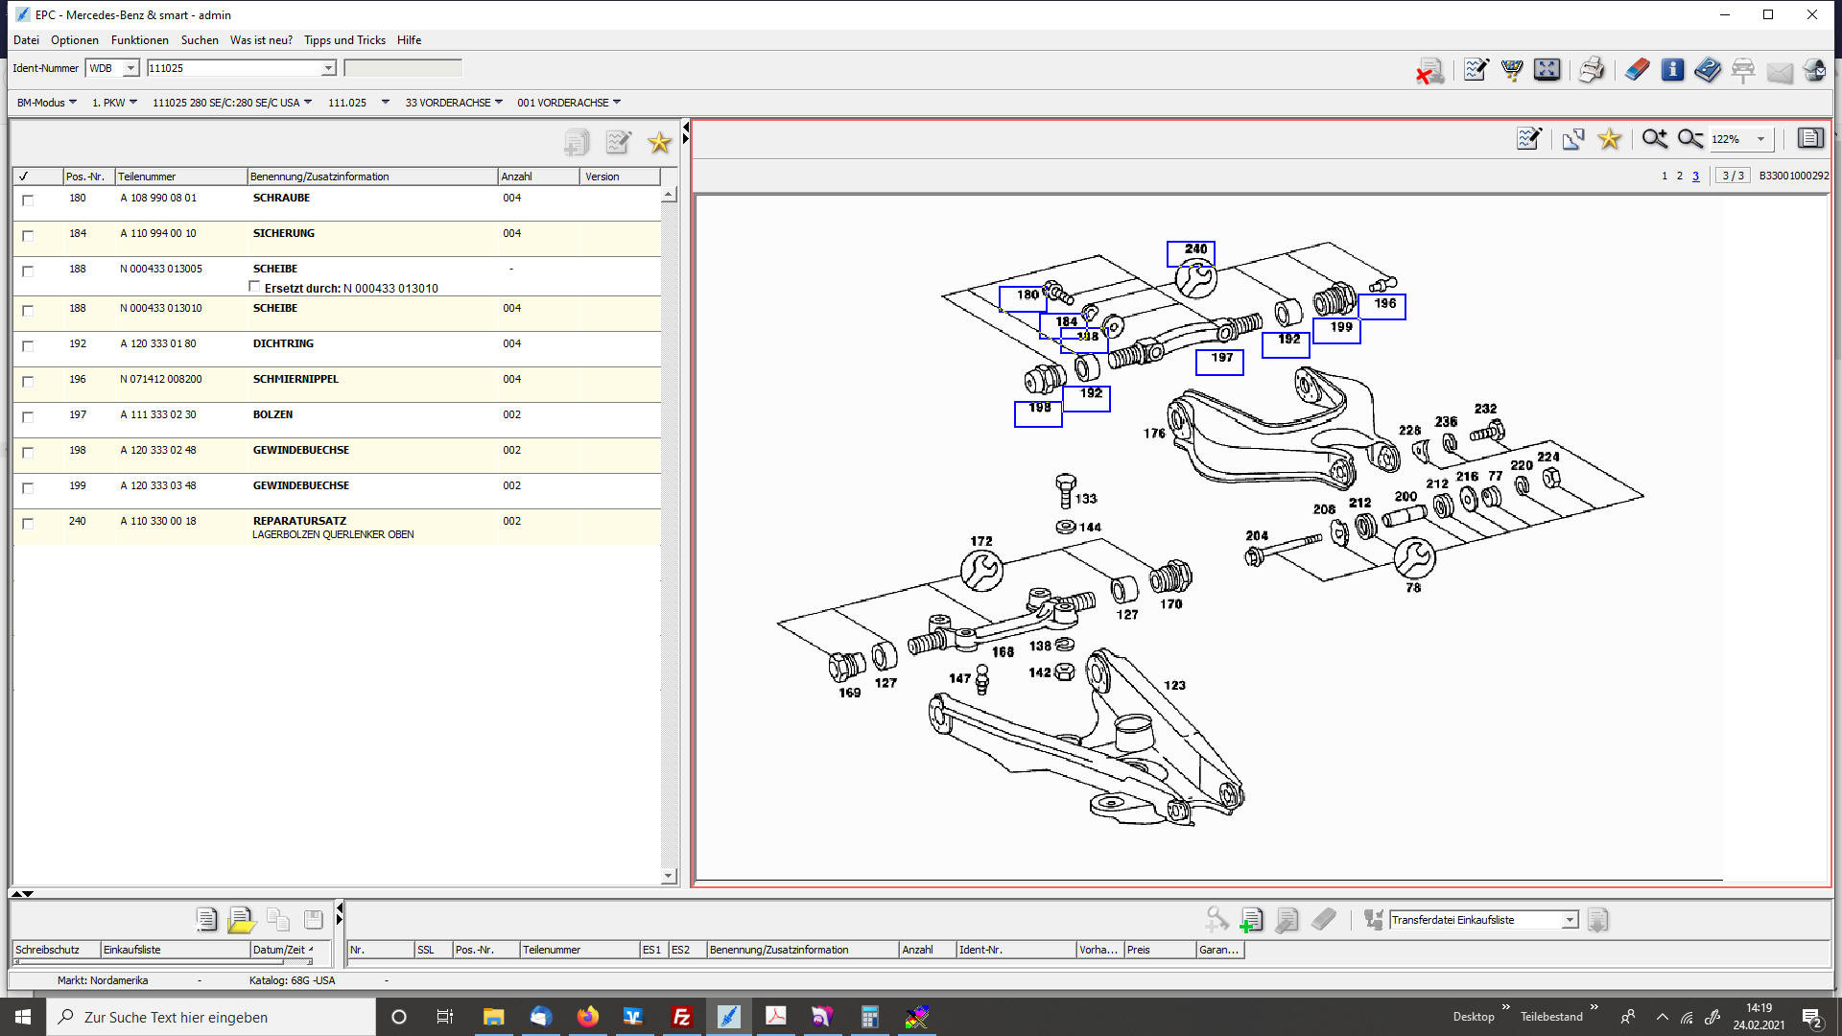This screenshot has width=1842, height=1036.
Task: Check the box for N 000433 013010 SCHEIBE
Action: click(x=28, y=310)
